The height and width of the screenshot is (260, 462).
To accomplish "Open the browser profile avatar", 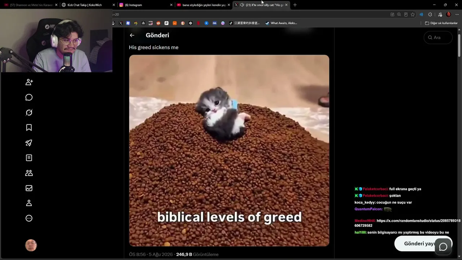I will [449, 14].
